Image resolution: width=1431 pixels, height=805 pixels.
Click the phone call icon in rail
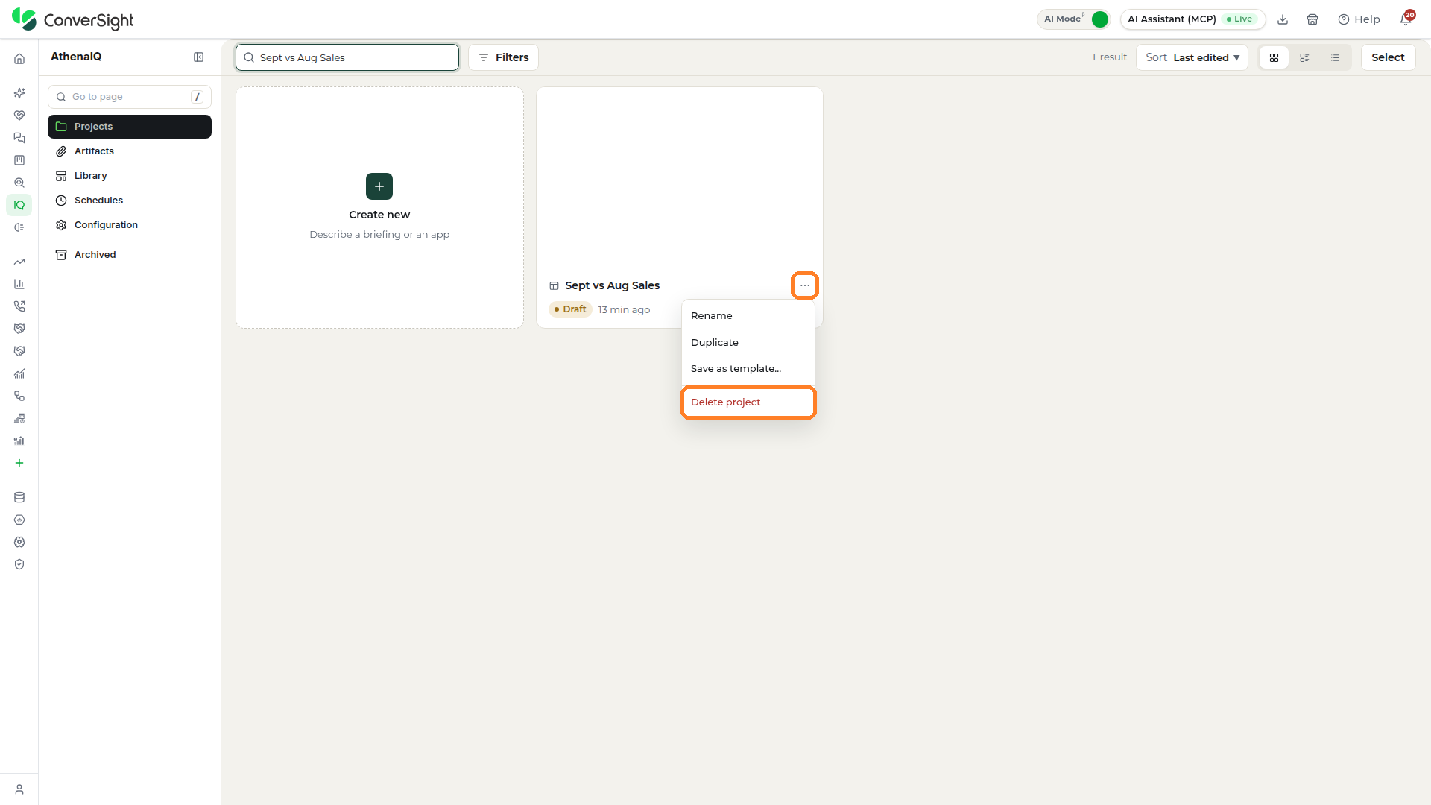pyautogui.click(x=19, y=306)
